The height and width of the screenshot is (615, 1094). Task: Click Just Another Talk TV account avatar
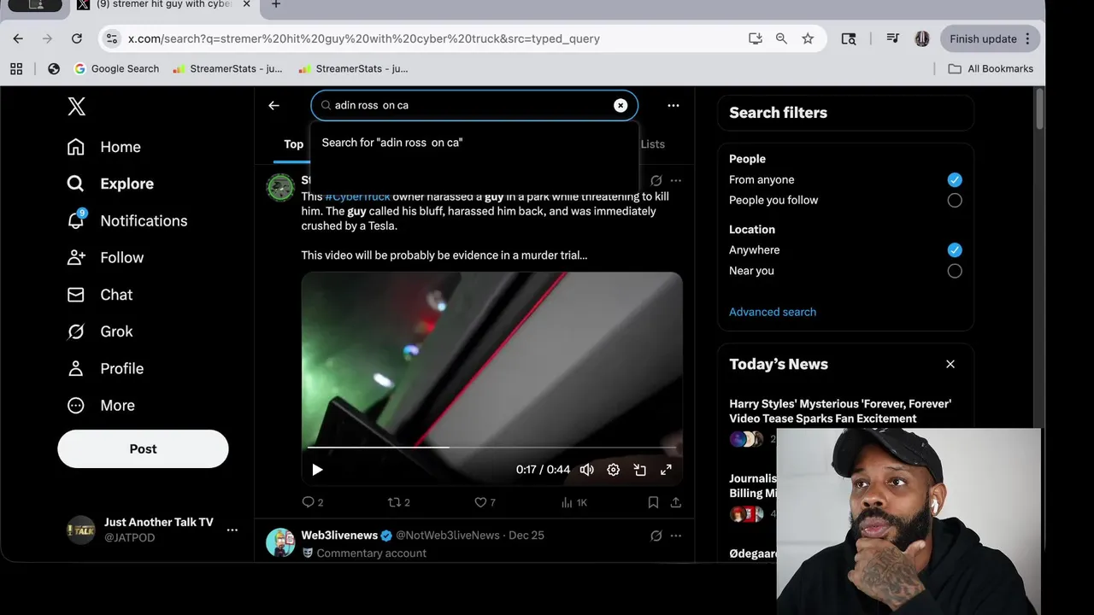coord(81,530)
